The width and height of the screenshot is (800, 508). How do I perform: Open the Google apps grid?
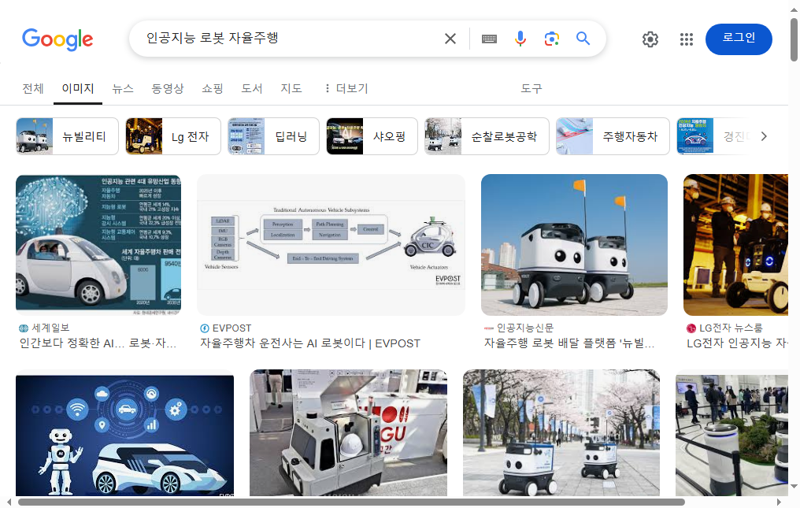tap(687, 39)
